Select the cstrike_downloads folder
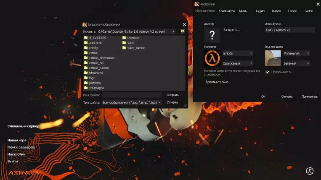The width and height of the screenshot is (321, 180). click(99, 58)
